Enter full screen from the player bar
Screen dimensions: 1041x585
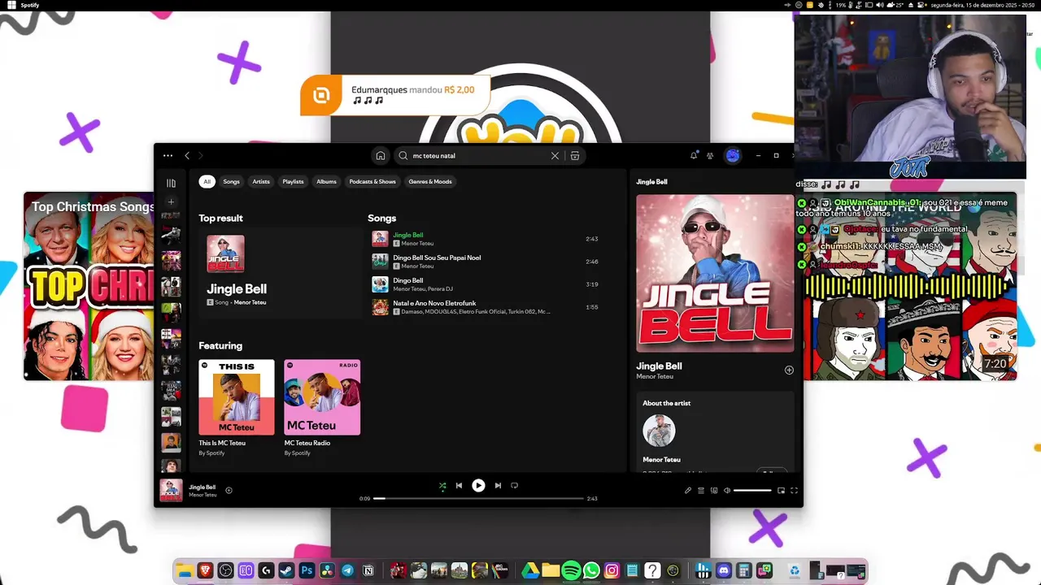(794, 491)
